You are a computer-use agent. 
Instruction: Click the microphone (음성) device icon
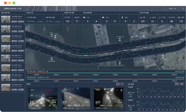click(122, 17)
